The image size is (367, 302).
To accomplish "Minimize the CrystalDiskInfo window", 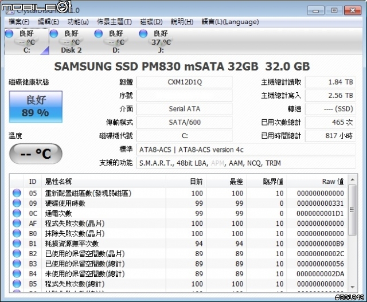I will (x=315, y=10).
